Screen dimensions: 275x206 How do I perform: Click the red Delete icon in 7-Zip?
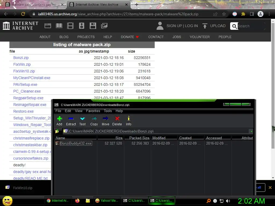(117, 121)
